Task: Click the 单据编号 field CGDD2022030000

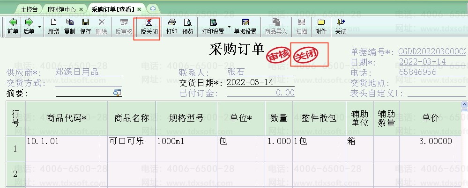Action: point(433,51)
